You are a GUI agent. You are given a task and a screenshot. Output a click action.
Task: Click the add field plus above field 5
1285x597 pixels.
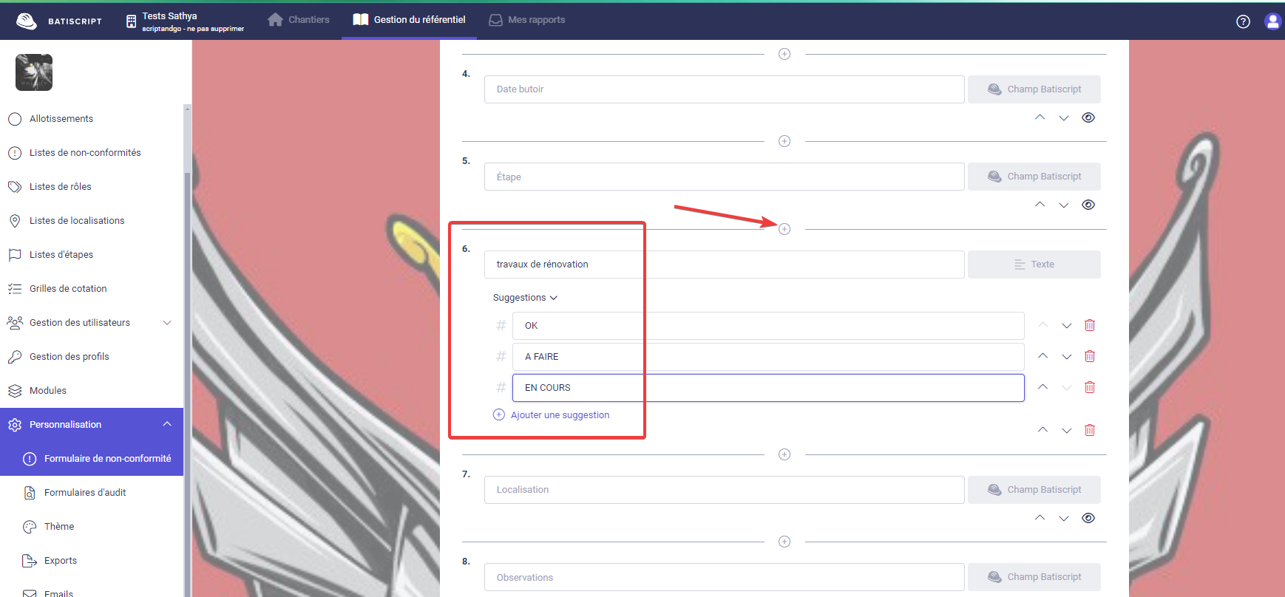click(784, 141)
